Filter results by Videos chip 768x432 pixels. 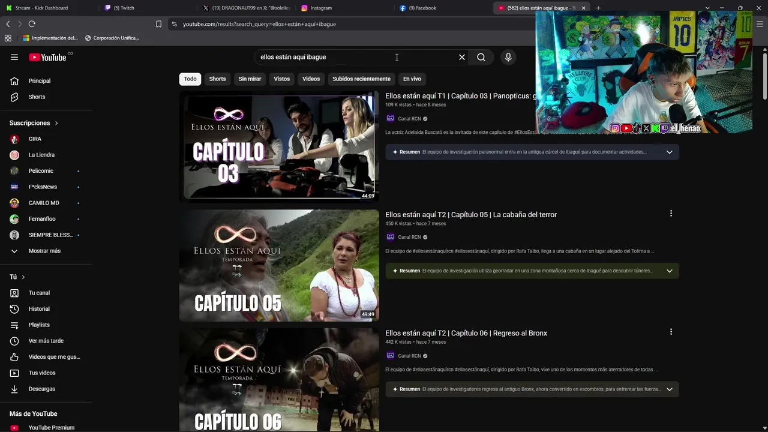311,79
